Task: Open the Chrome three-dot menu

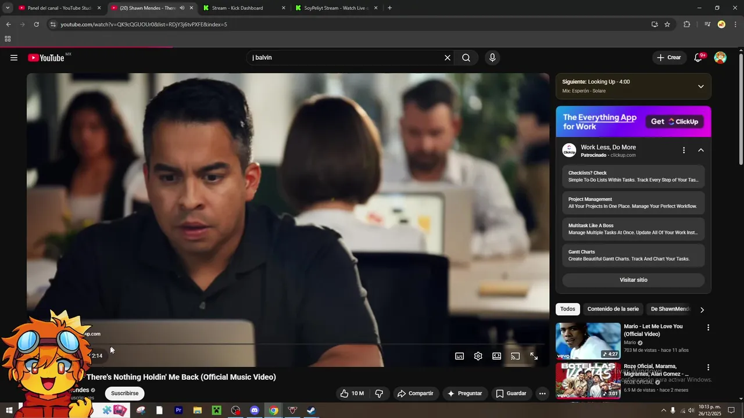Action: [x=736, y=24]
